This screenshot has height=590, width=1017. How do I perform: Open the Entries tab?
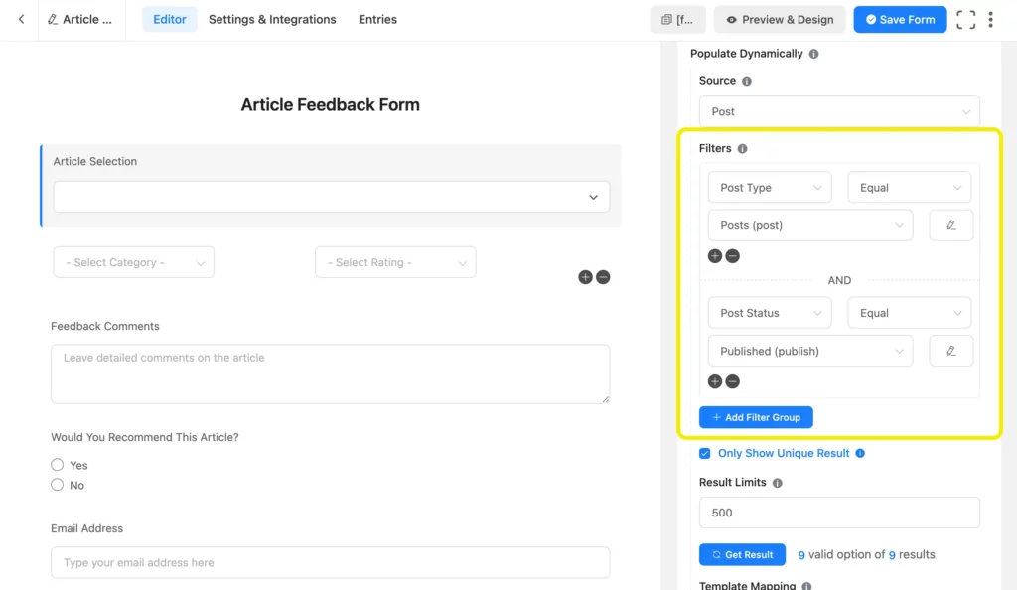click(377, 20)
